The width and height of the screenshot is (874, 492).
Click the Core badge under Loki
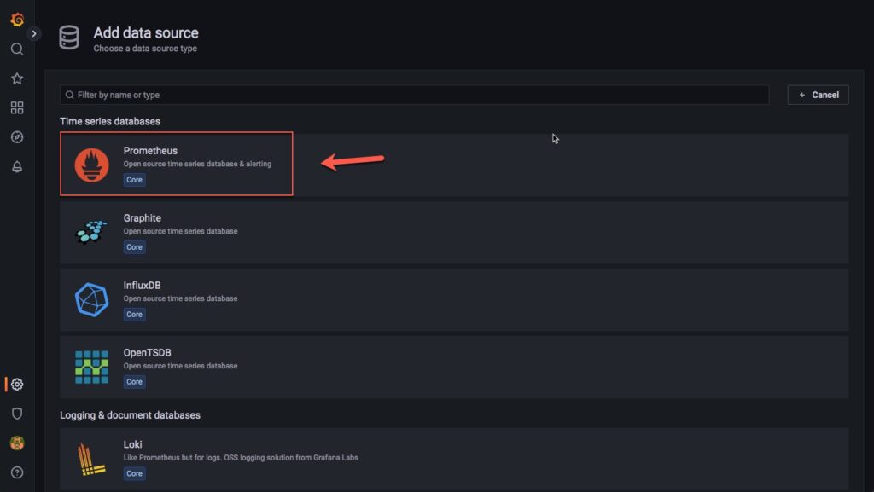(x=134, y=473)
